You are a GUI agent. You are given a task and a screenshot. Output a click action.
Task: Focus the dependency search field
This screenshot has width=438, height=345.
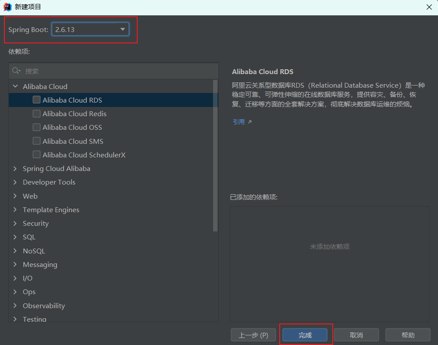pos(114,71)
